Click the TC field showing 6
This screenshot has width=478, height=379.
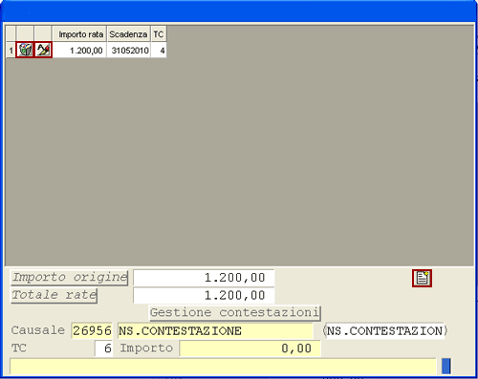pos(104,348)
